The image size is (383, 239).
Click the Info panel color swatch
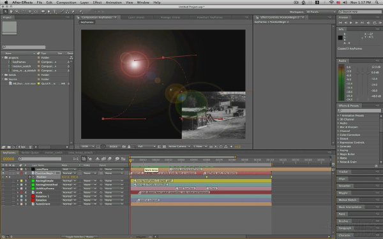pos(340,38)
